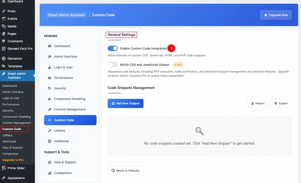Click the Custom Code brackets icon

coord(49,120)
